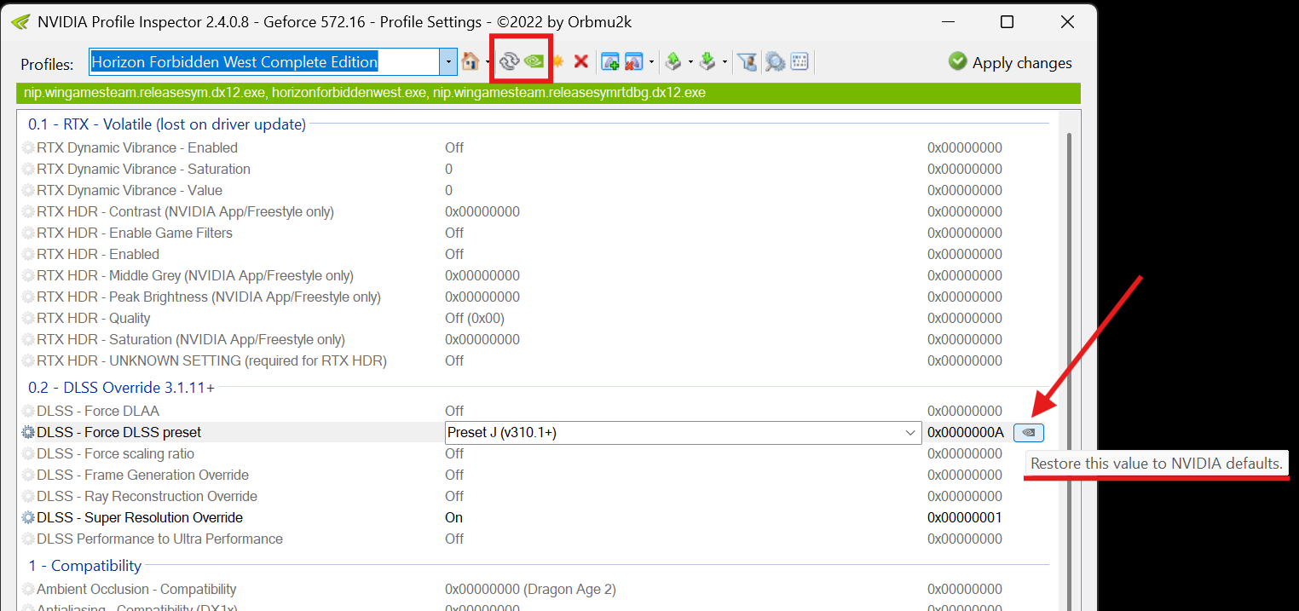The image size is (1299, 611).
Task: Open the bit value editor icon
Action: coord(799,61)
